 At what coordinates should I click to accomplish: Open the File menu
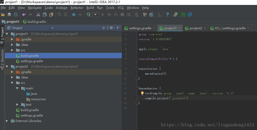point(3,8)
